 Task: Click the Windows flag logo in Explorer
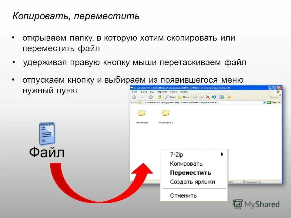tap(278, 92)
